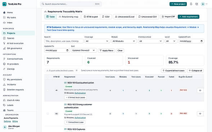Click the Alex Morgan profile avatar in sidebar
The height and width of the screenshot is (132, 212).
tap(5, 127)
